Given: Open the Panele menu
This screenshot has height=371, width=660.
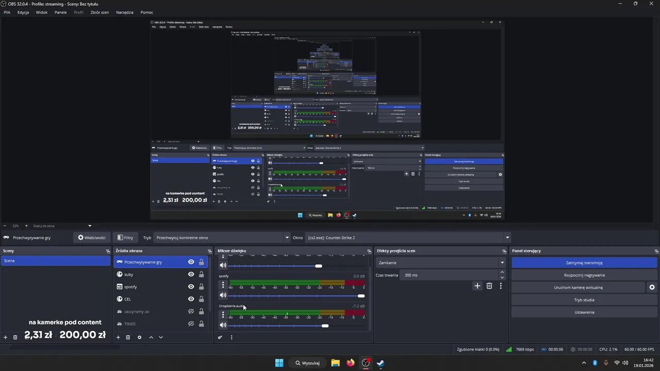Looking at the screenshot, I should click(60, 12).
